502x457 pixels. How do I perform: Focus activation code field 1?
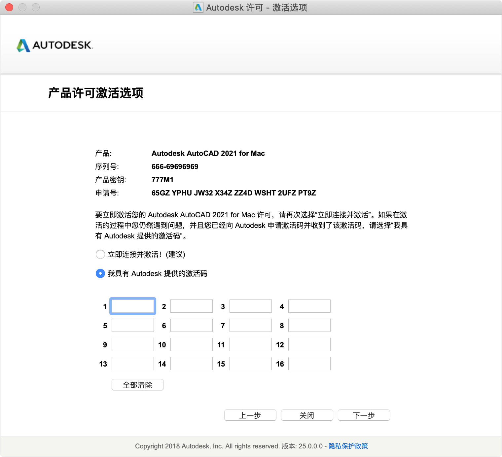[133, 306]
